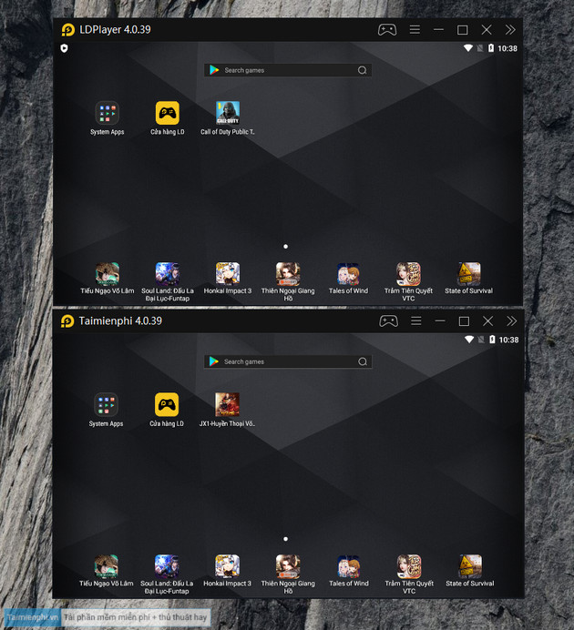The height and width of the screenshot is (630, 574).
Task: Launch Thiên Ngoại Giang Hồ in Taimienphi window
Action: coord(288,574)
